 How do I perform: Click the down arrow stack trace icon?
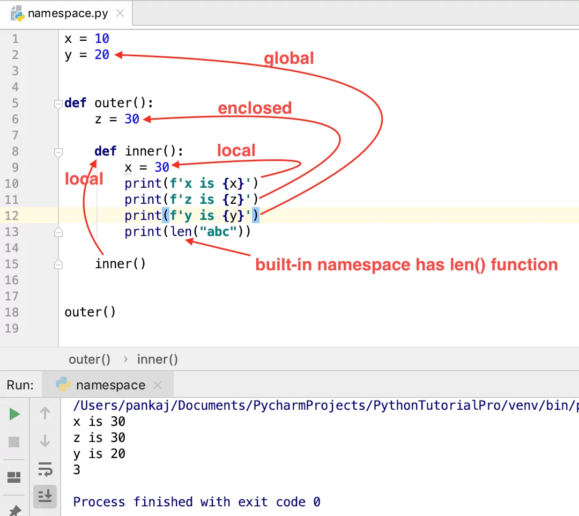45,441
